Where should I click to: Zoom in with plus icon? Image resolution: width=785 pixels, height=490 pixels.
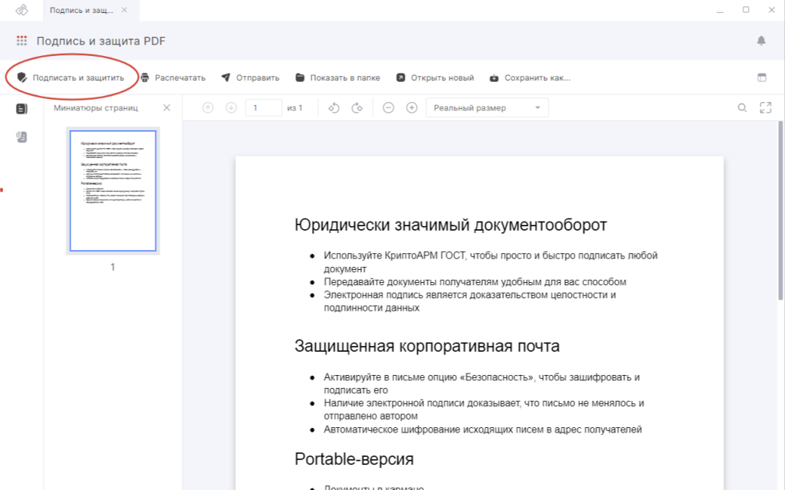point(412,107)
